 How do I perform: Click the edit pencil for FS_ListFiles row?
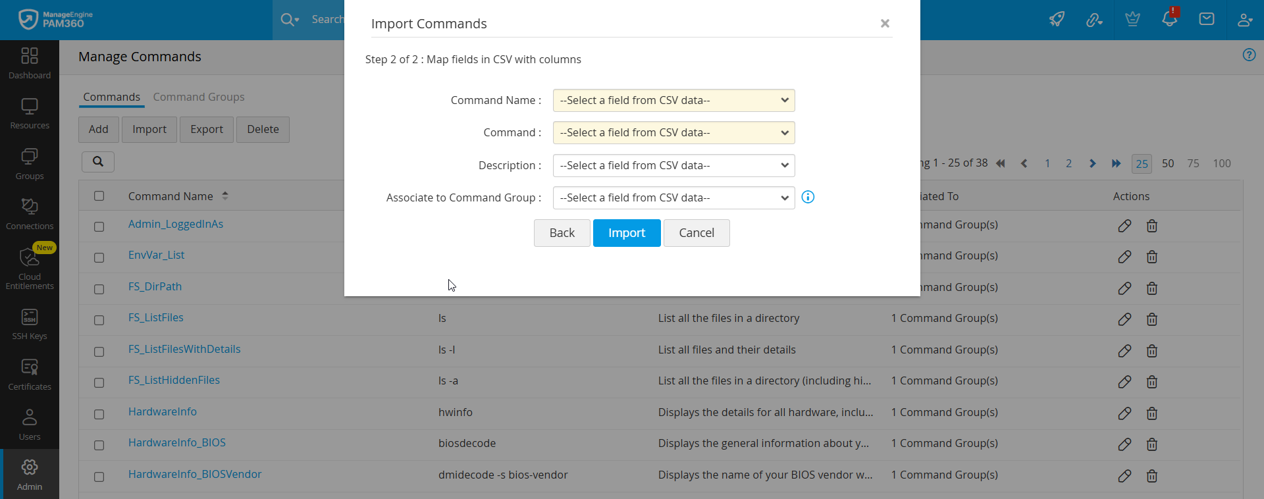pyautogui.click(x=1124, y=319)
